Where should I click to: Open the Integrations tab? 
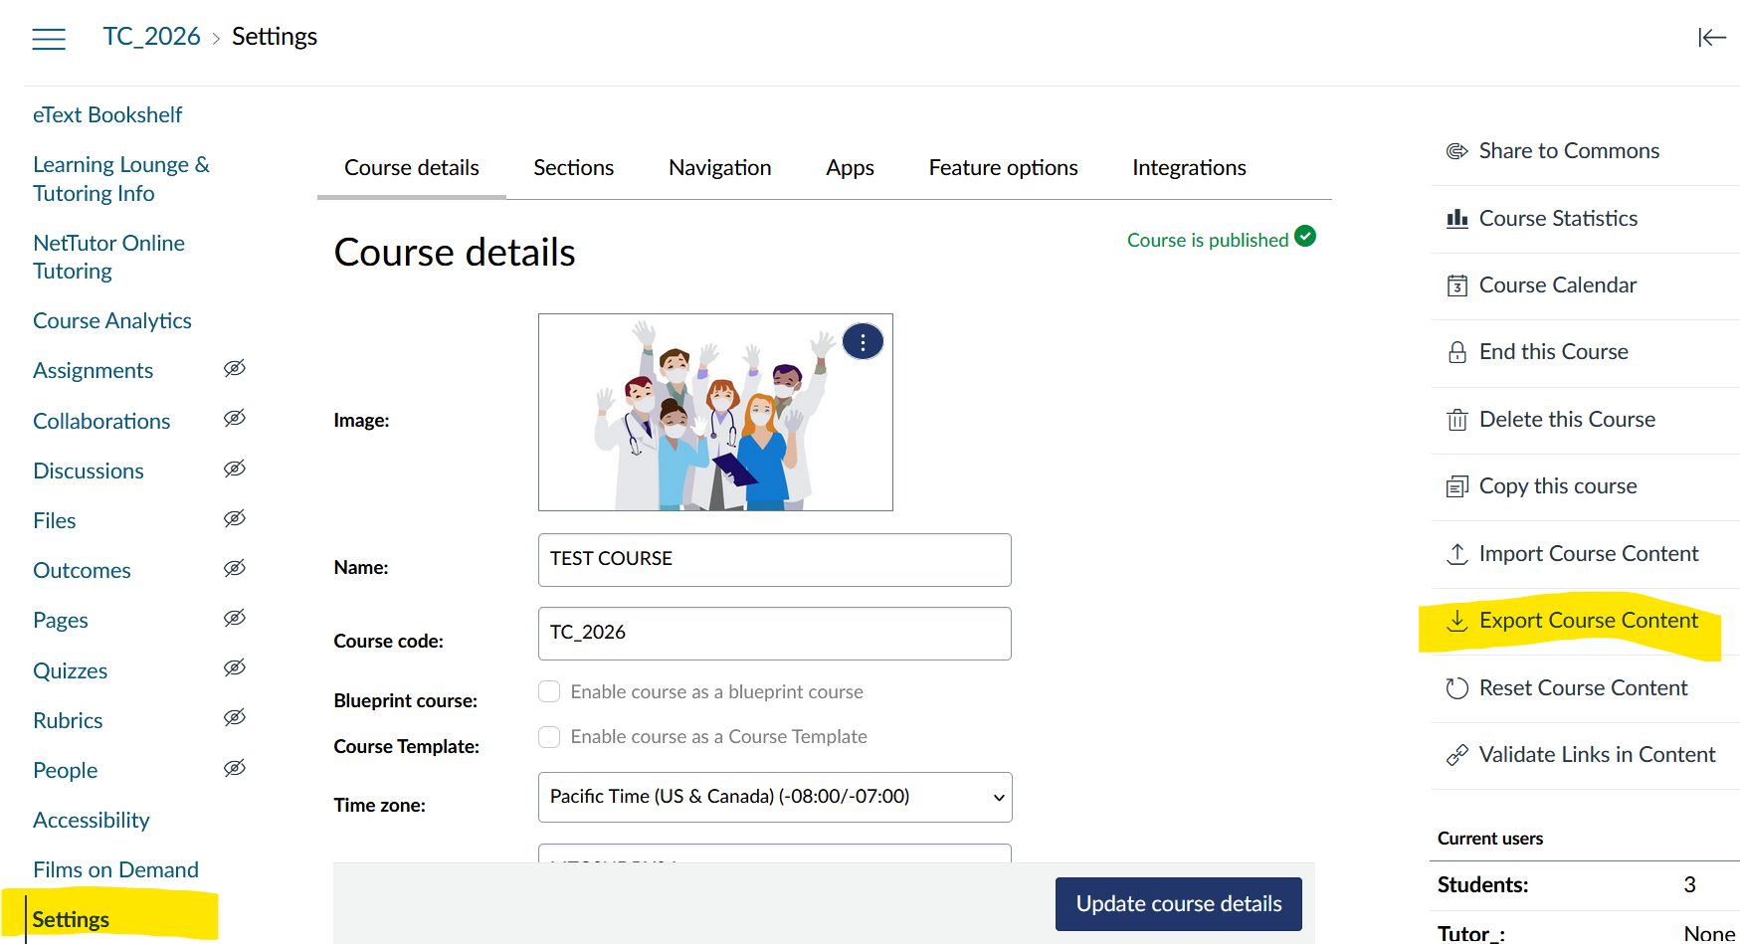[x=1189, y=168]
